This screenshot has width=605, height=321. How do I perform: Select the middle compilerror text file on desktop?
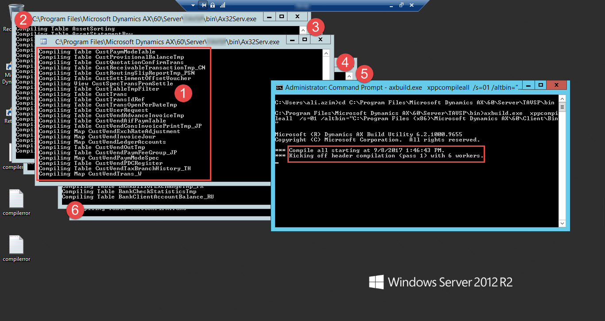click(16, 203)
